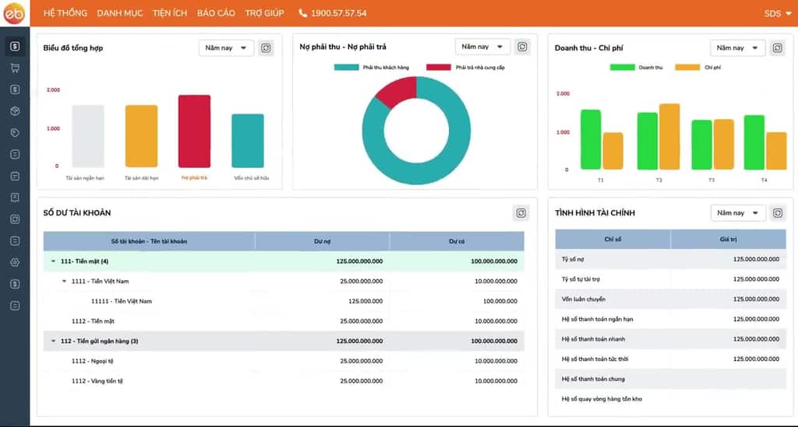Screen dimensions: 798x427
Task: Click the green Doanh thu legend swatch
Action: tap(623, 67)
